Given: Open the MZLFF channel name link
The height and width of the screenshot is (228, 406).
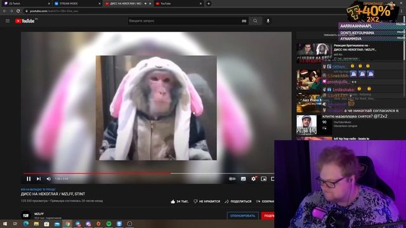Looking at the screenshot, I should point(39,214).
